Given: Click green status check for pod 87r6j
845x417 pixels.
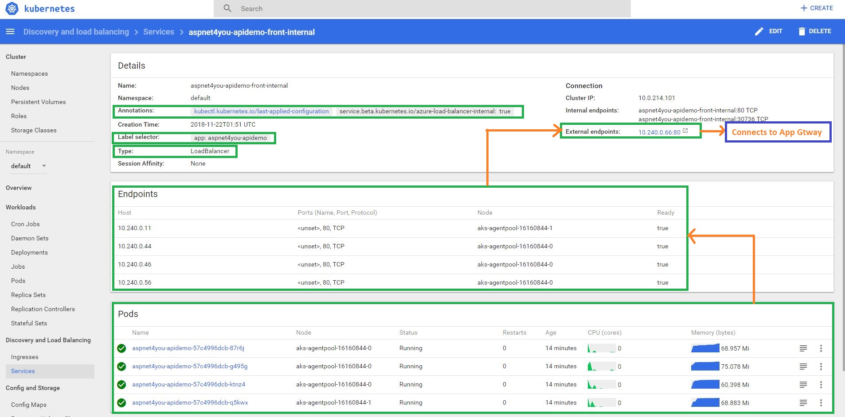Looking at the screenshot, I should pyautogui.click(x=121, y=348).
